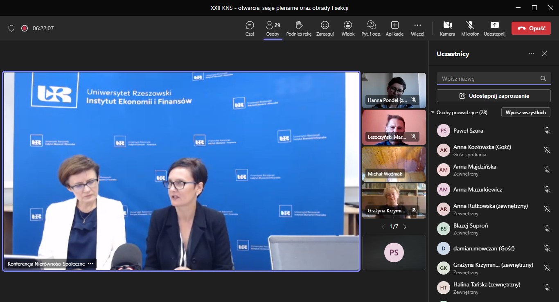559x302 pixels.
Task: Toggle the Osoby participants panel
Action: coord(273,28)
